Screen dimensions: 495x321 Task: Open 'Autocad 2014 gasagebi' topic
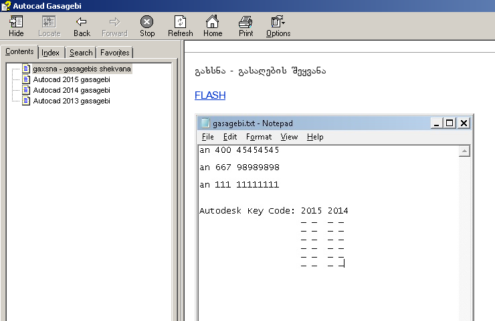click(72, 90)
